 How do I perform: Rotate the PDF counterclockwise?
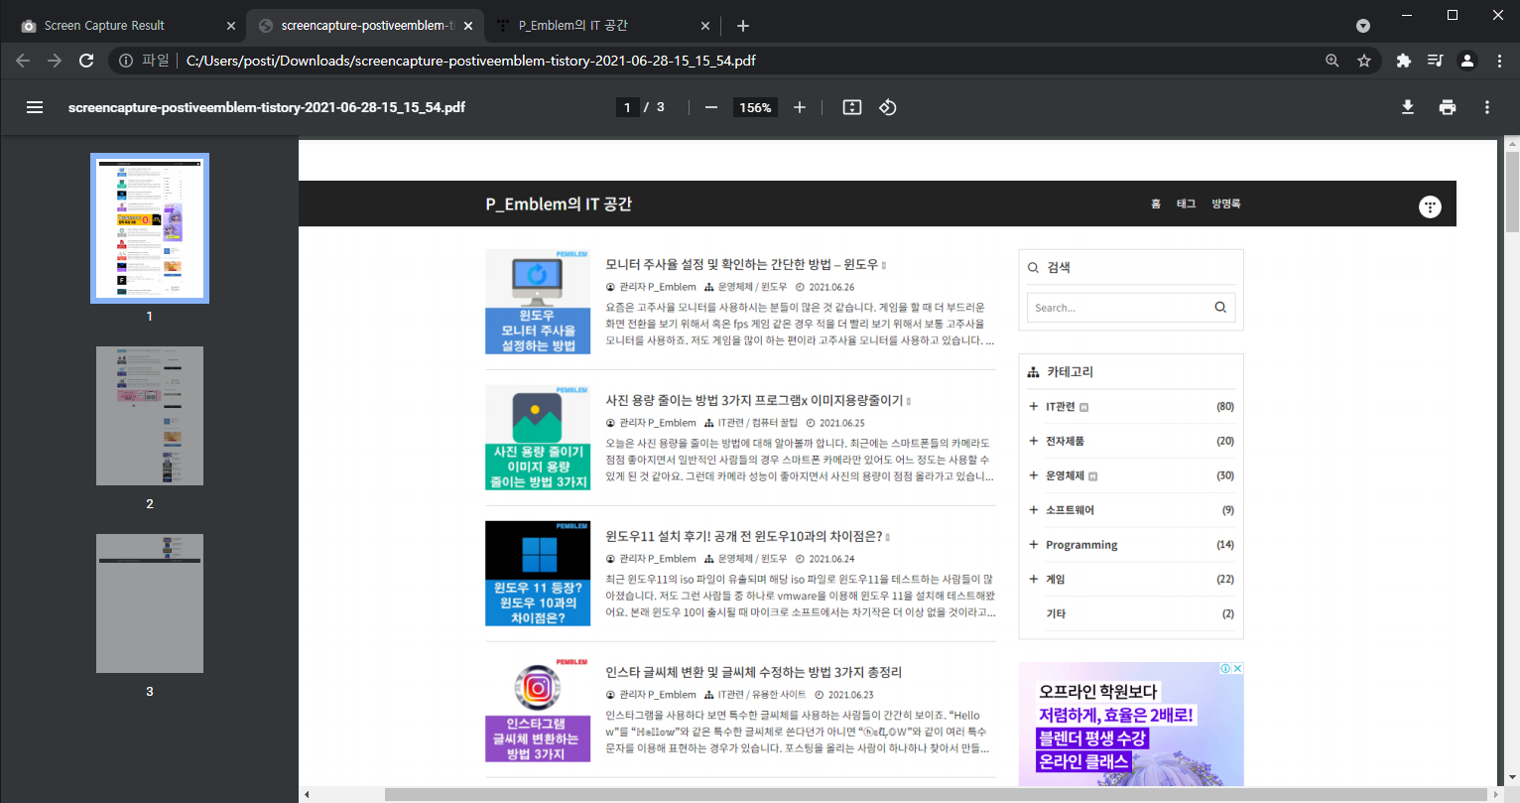pos(887,107)
